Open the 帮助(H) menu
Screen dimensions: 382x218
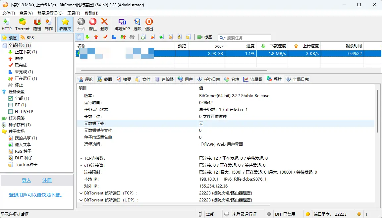tap(91, 13)
